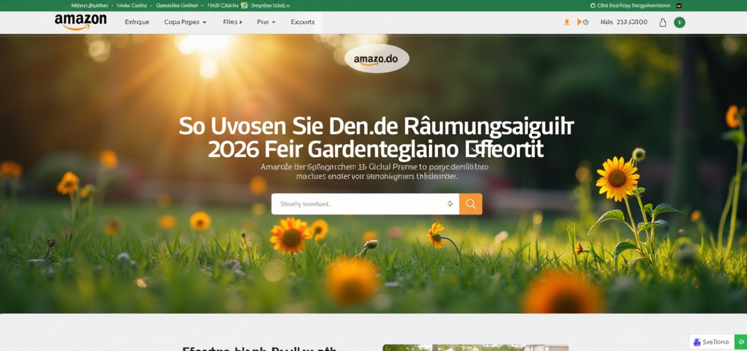Click the circle icon in the top green bar
The image size is (747, 351).
(593, 5)
